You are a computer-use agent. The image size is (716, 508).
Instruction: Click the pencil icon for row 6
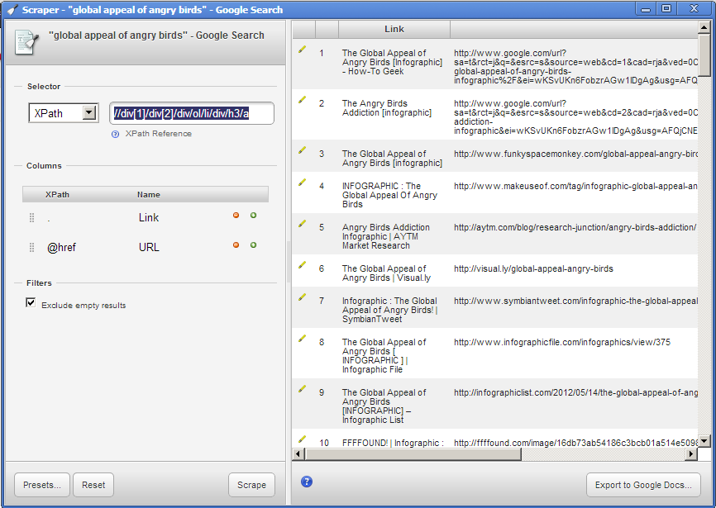coord(303,265)
